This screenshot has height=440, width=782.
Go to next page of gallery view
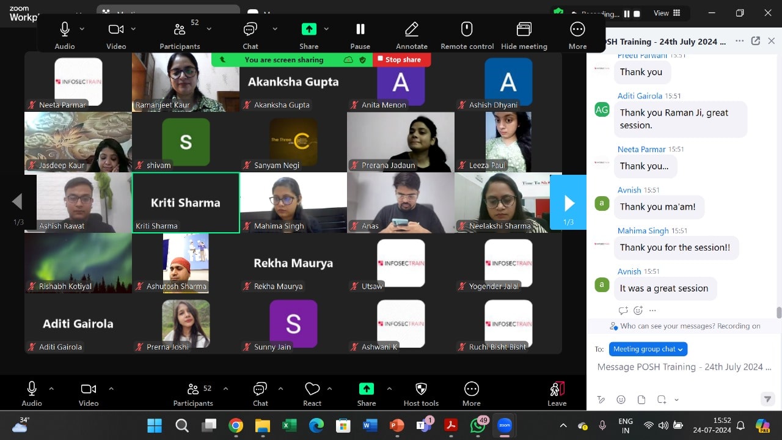click(x=568, y=202)
